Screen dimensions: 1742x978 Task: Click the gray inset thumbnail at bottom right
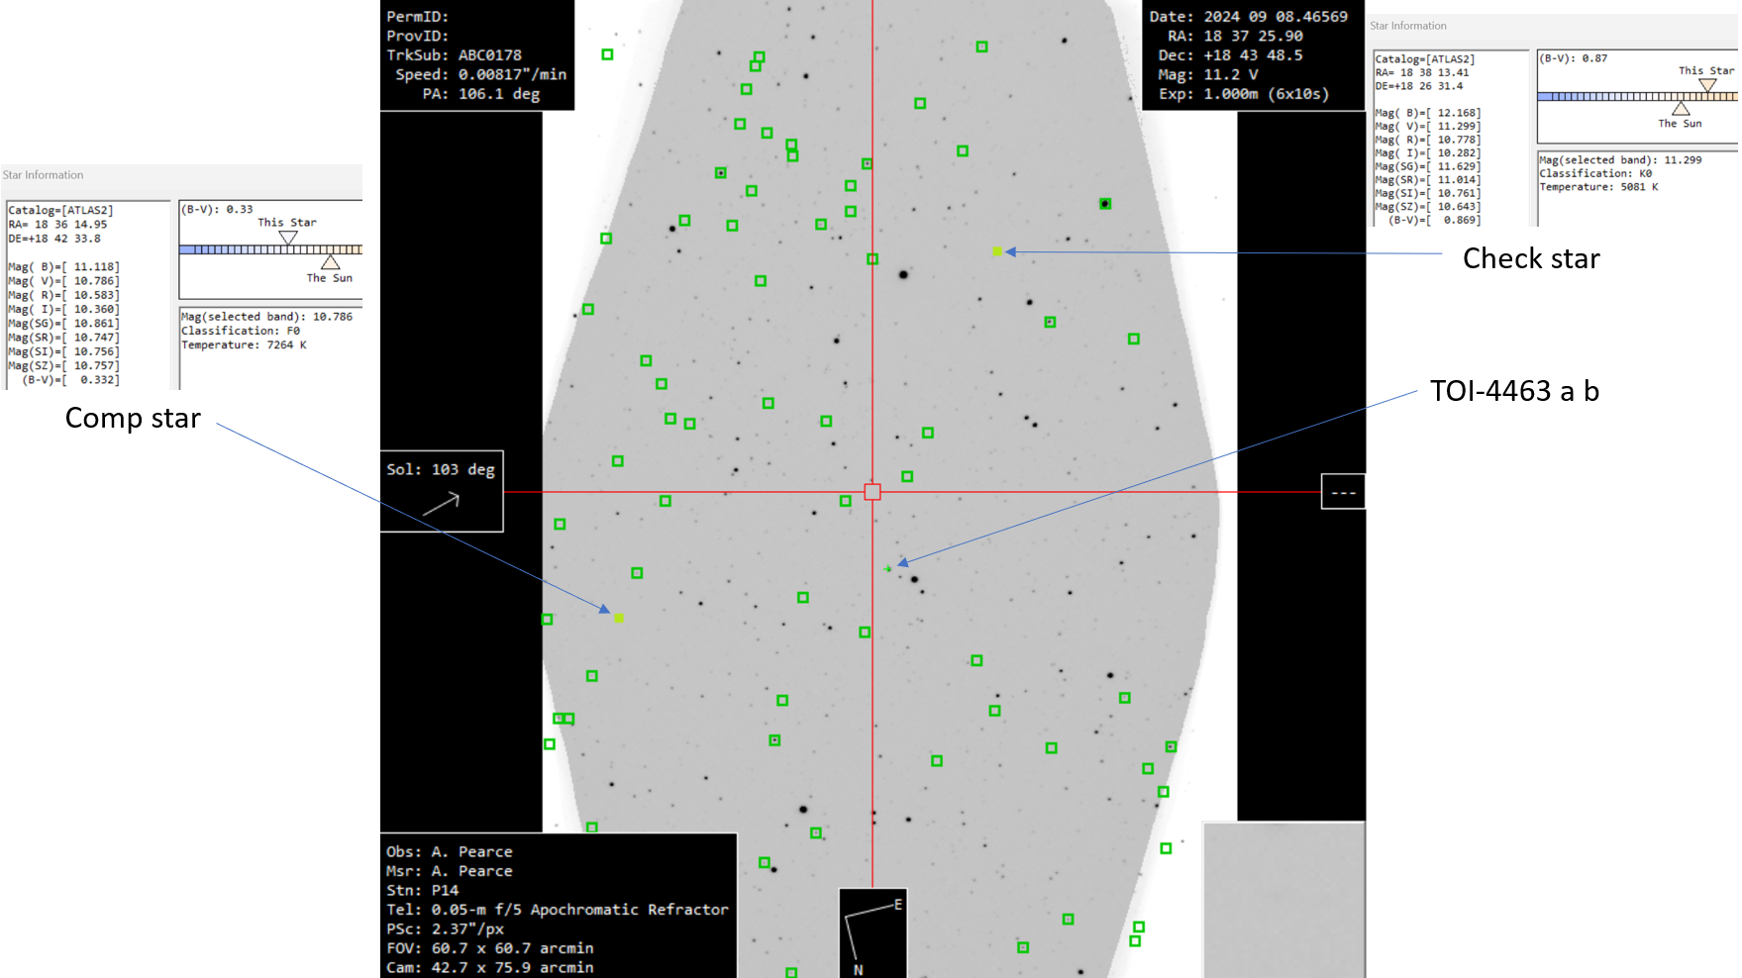(x=1283, y=899)
